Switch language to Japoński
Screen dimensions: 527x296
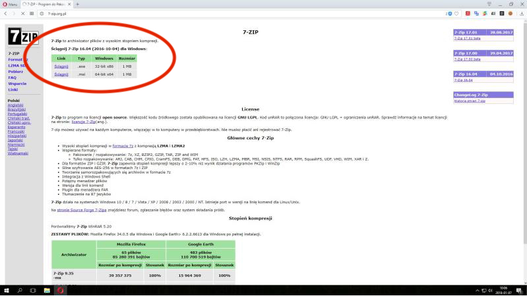(x=15, y=140)
